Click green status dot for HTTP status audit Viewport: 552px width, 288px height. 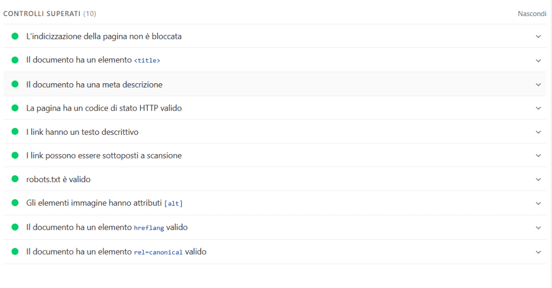point(15,108)
